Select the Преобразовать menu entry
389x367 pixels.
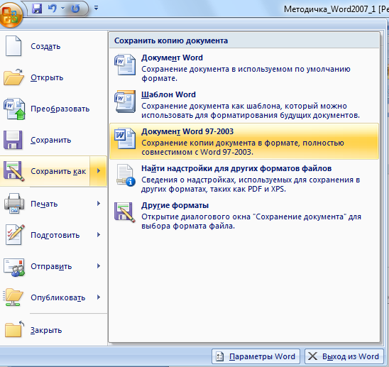(x=53, y=109)
